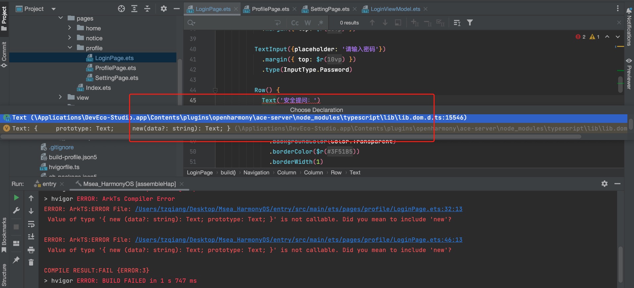Toggle whole words W option
The image size is (634, 288).
(x=308, y=23)
